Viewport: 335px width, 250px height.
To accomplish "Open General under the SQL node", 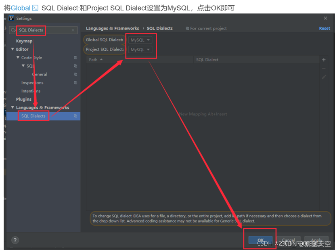I will pos(39,74).
